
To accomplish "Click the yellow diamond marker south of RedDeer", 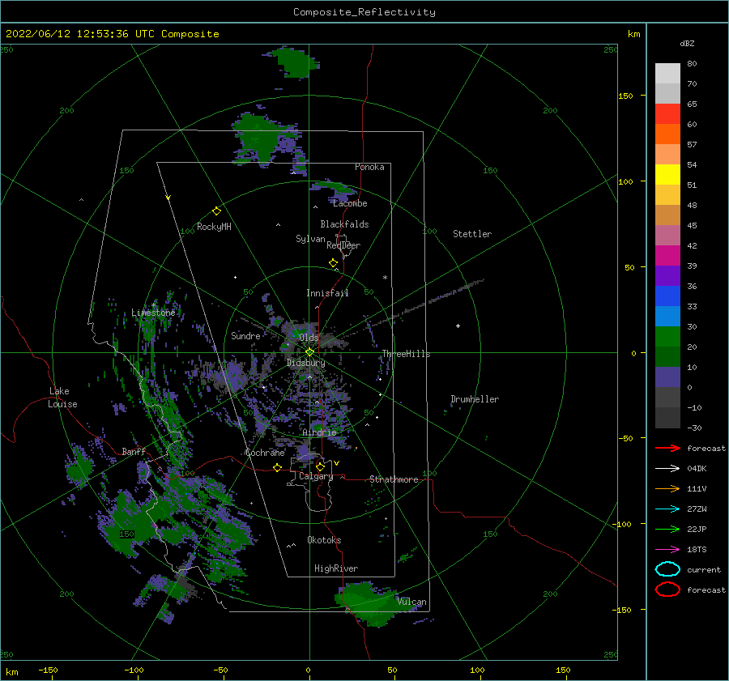I will 334,263.
